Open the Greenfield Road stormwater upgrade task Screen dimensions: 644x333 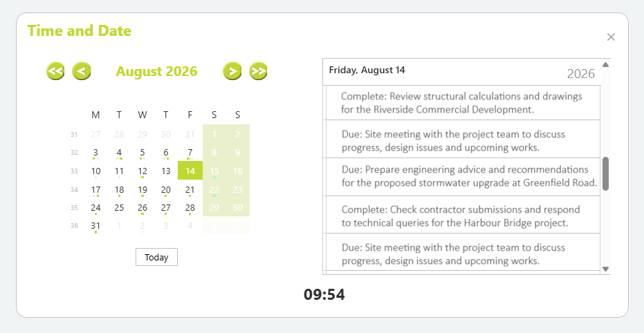pos(461,176)
